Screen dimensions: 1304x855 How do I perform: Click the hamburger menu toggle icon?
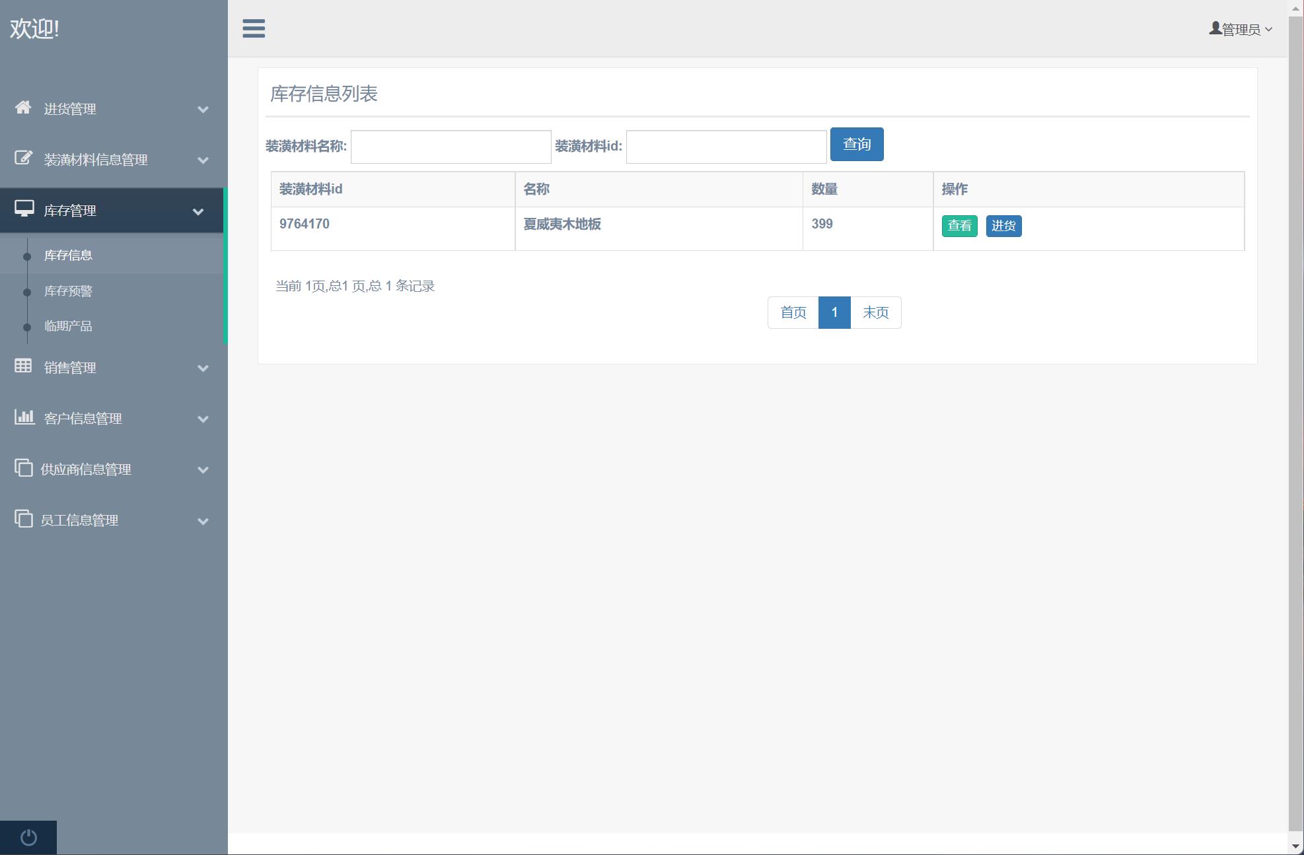click(254, 28)
